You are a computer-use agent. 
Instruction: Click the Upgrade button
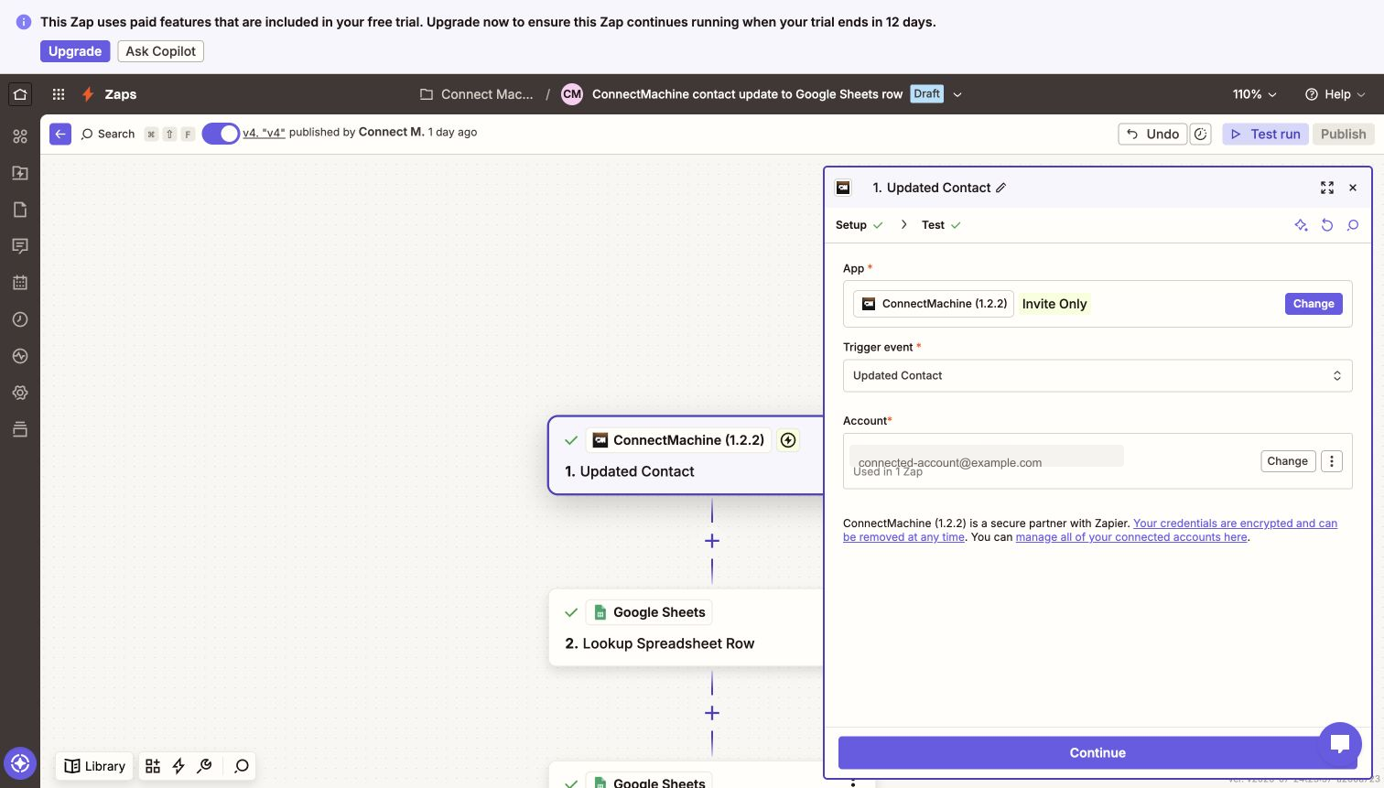tap(75, 51)
